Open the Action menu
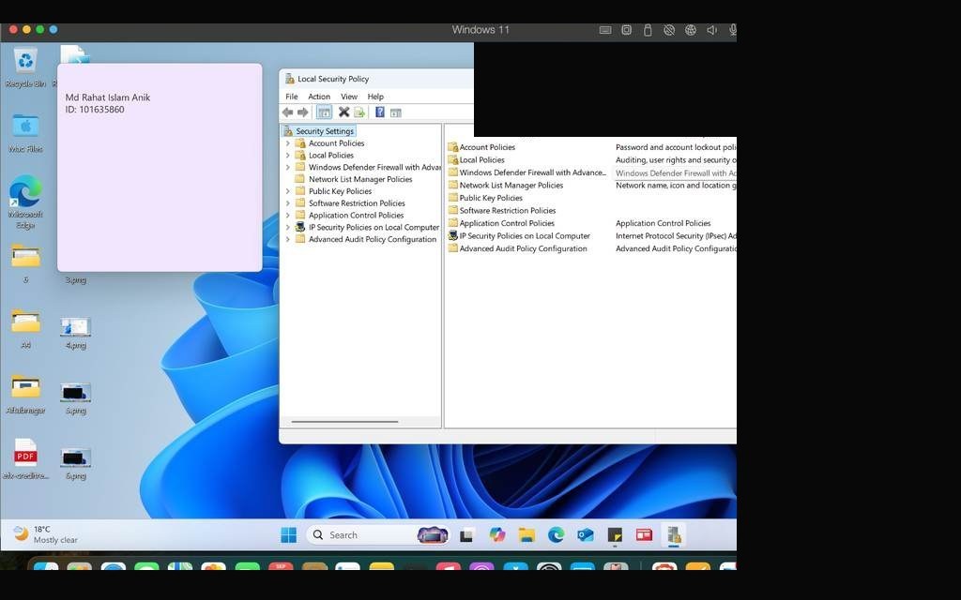Viewport: 961px width, 600px height. point(319,97)
